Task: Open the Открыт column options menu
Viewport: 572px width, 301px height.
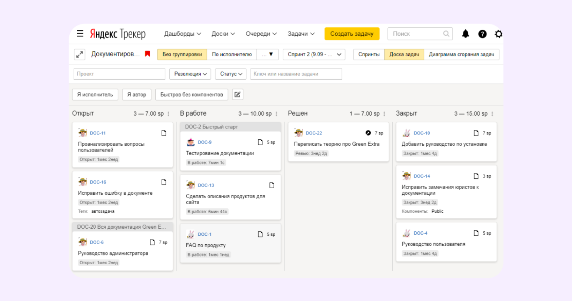Action: tap(169, 114)
